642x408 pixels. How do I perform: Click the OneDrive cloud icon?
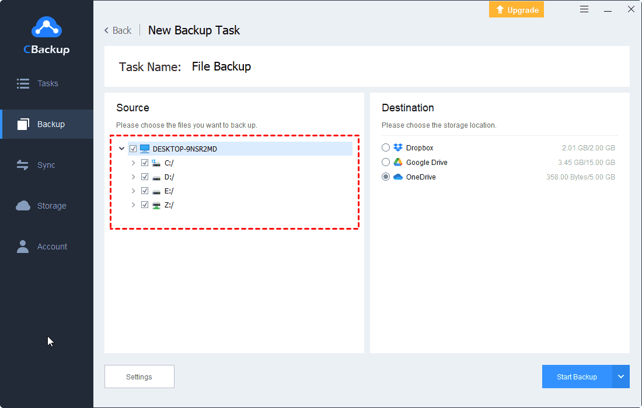click(x=398, y=177)
